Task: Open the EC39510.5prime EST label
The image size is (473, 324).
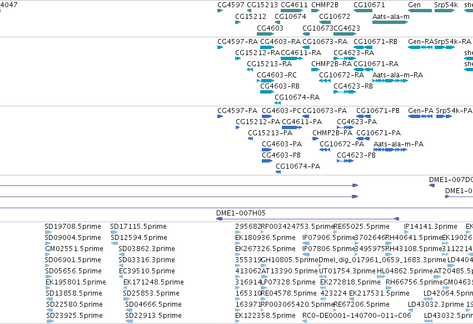Action: [147, 271]
